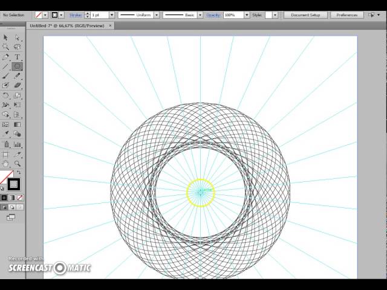The width and height of the screenshot is (387, 290).
Task: Enable Draw Inside mode
Action: (x=20, y=207)
